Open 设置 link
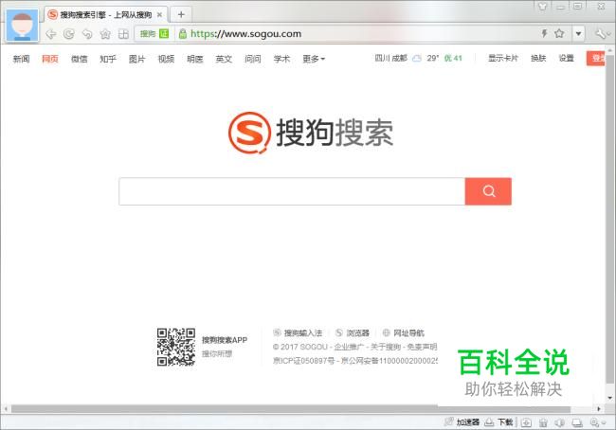Image resolution: width=616 pixels, height=430 pixels. [x=567, y=58]
